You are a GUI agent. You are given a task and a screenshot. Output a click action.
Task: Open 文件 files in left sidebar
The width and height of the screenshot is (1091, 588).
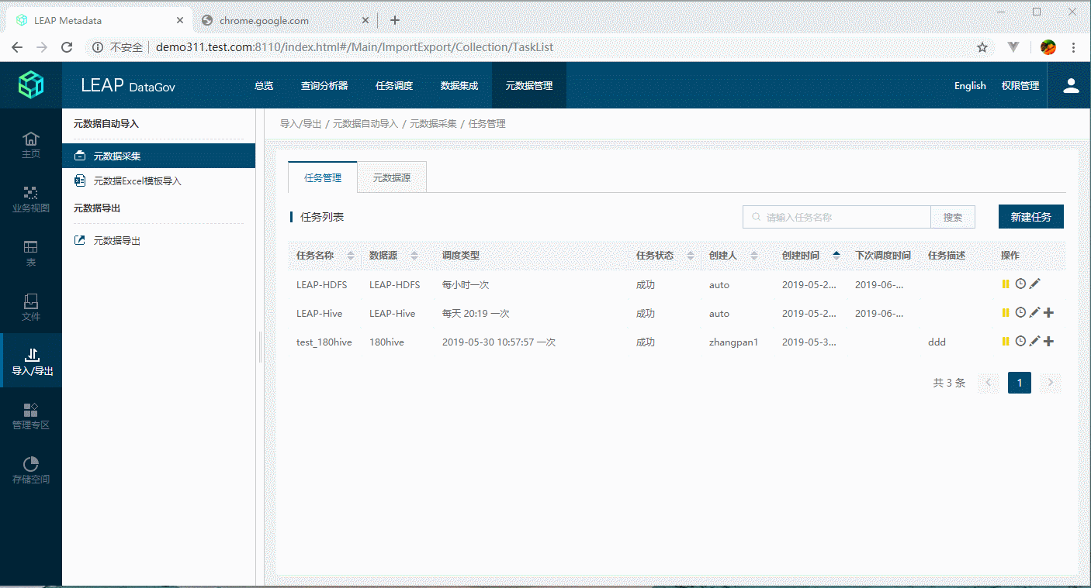[31, 307]
